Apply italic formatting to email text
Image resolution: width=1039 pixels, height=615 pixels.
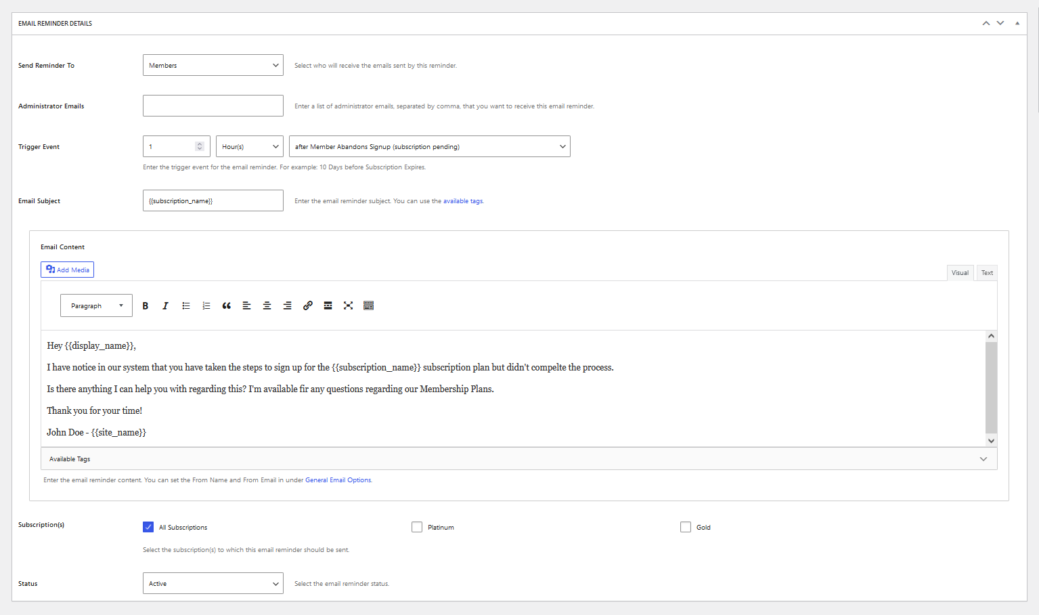165,305
